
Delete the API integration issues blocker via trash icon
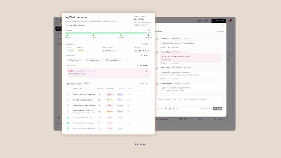pyautogui.click(x=146, y=71)
